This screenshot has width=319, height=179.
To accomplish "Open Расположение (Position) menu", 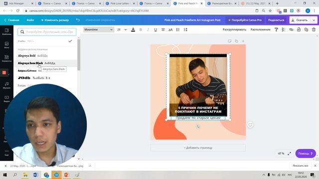I will [260, 30].
